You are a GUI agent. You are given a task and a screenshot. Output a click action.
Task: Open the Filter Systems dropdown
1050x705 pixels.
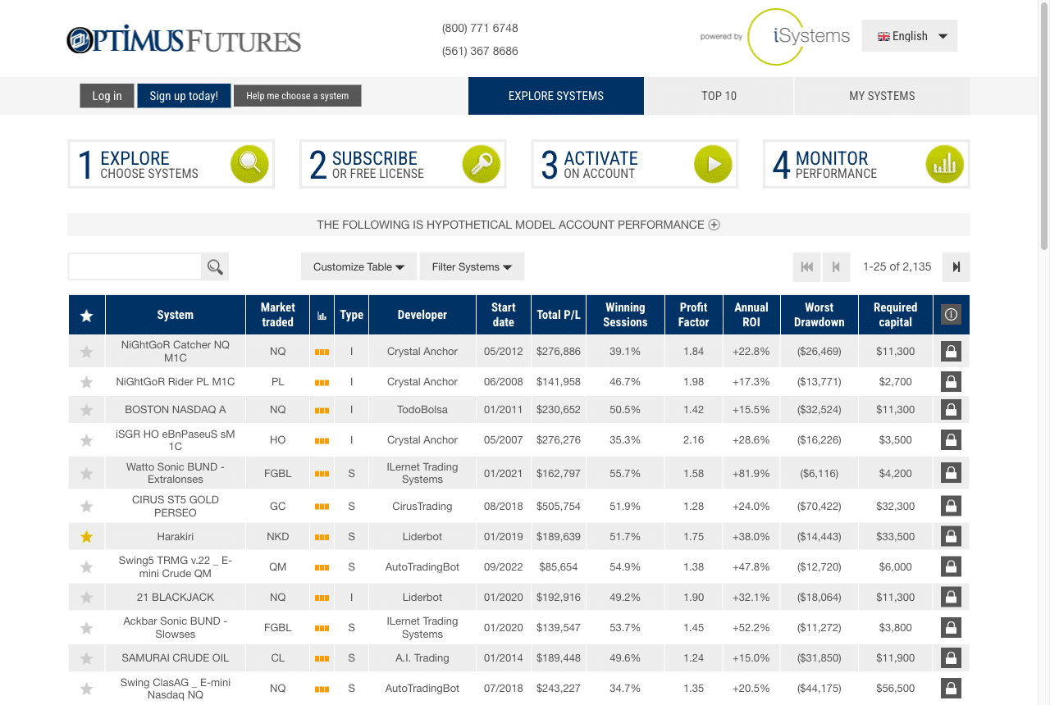pos(472,266)
